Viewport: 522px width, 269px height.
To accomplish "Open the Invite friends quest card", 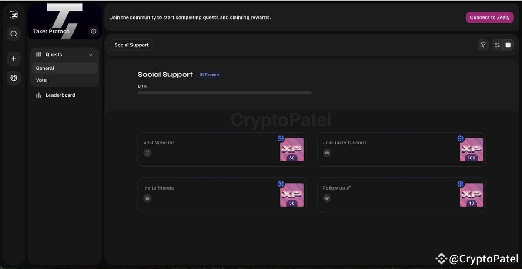I will point(222,195).
